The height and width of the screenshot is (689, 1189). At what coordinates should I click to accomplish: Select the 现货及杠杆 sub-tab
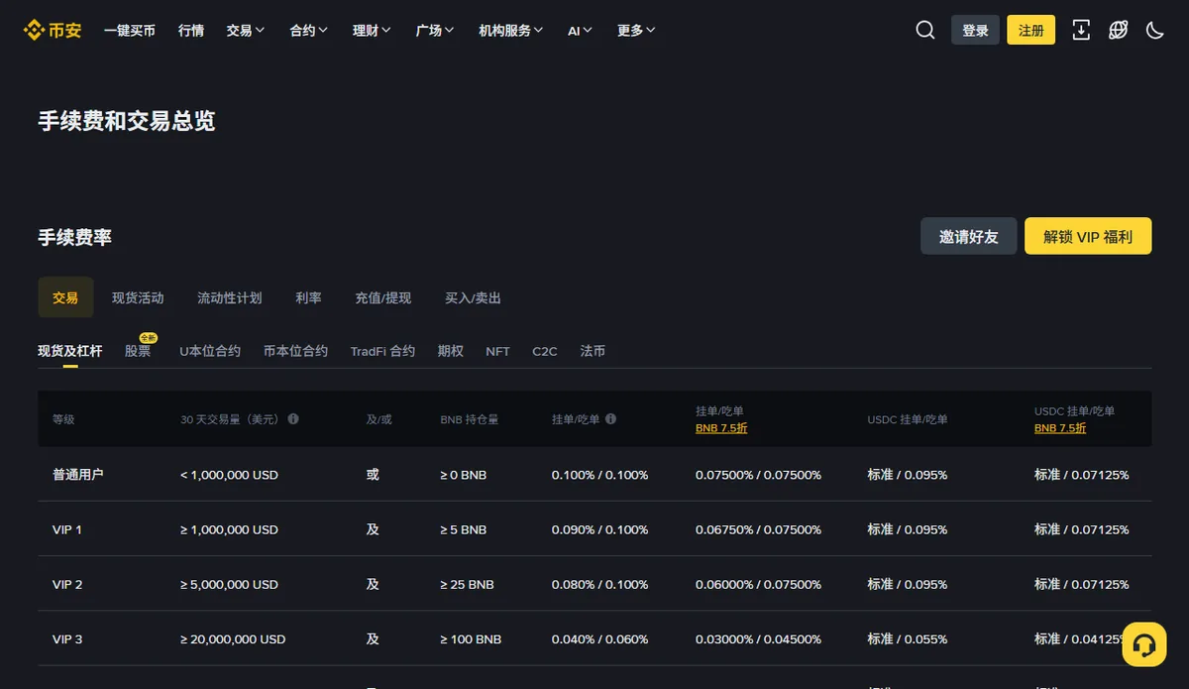[69, 351]
